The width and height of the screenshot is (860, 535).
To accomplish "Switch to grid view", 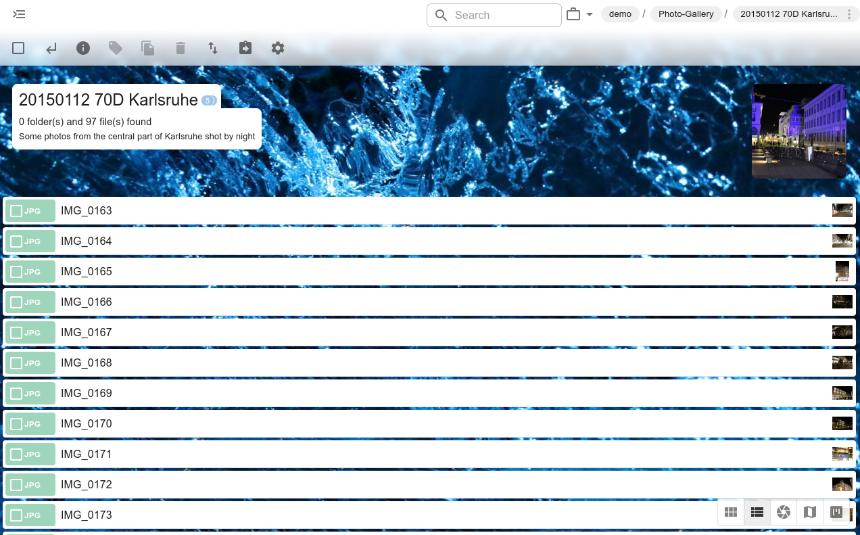I will pos(731,512).
